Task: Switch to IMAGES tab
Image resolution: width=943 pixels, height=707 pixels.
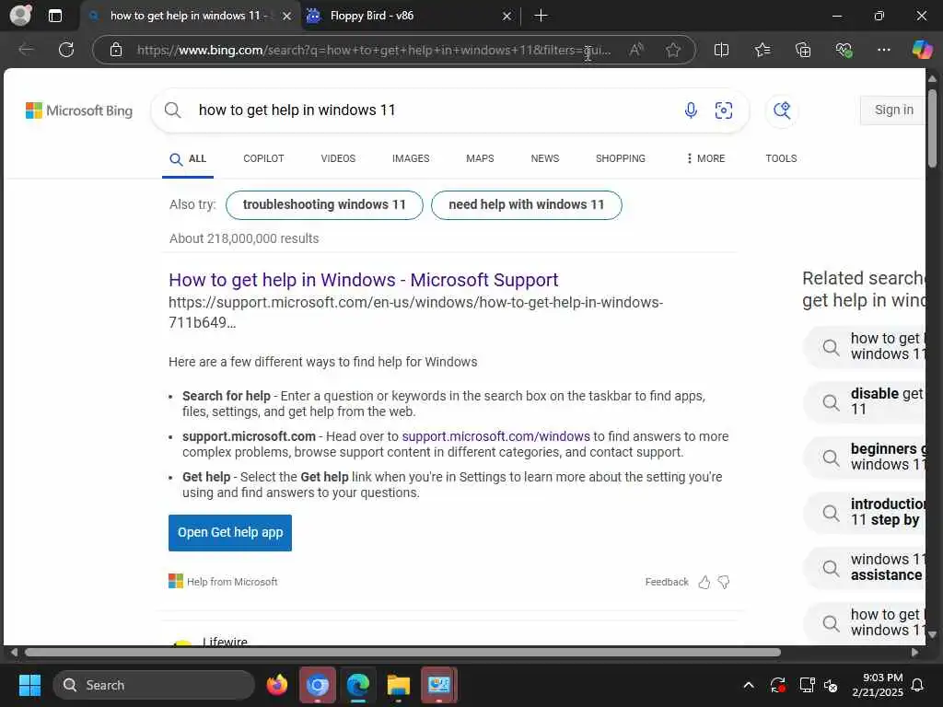Action: [x=411, y=158]
